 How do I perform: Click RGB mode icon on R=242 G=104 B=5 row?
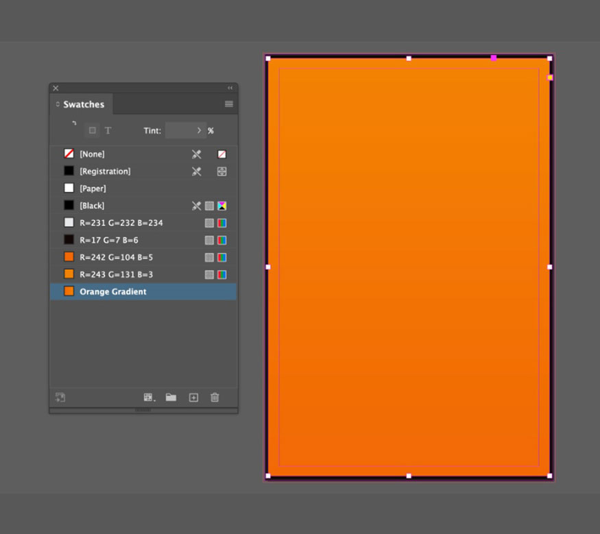coord(222,258)
